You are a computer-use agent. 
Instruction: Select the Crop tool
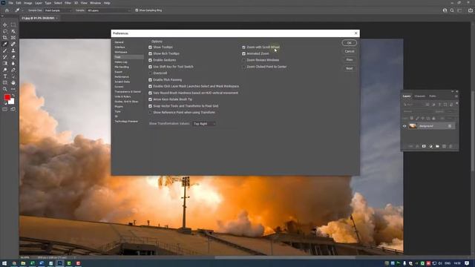tap(5, 38)
